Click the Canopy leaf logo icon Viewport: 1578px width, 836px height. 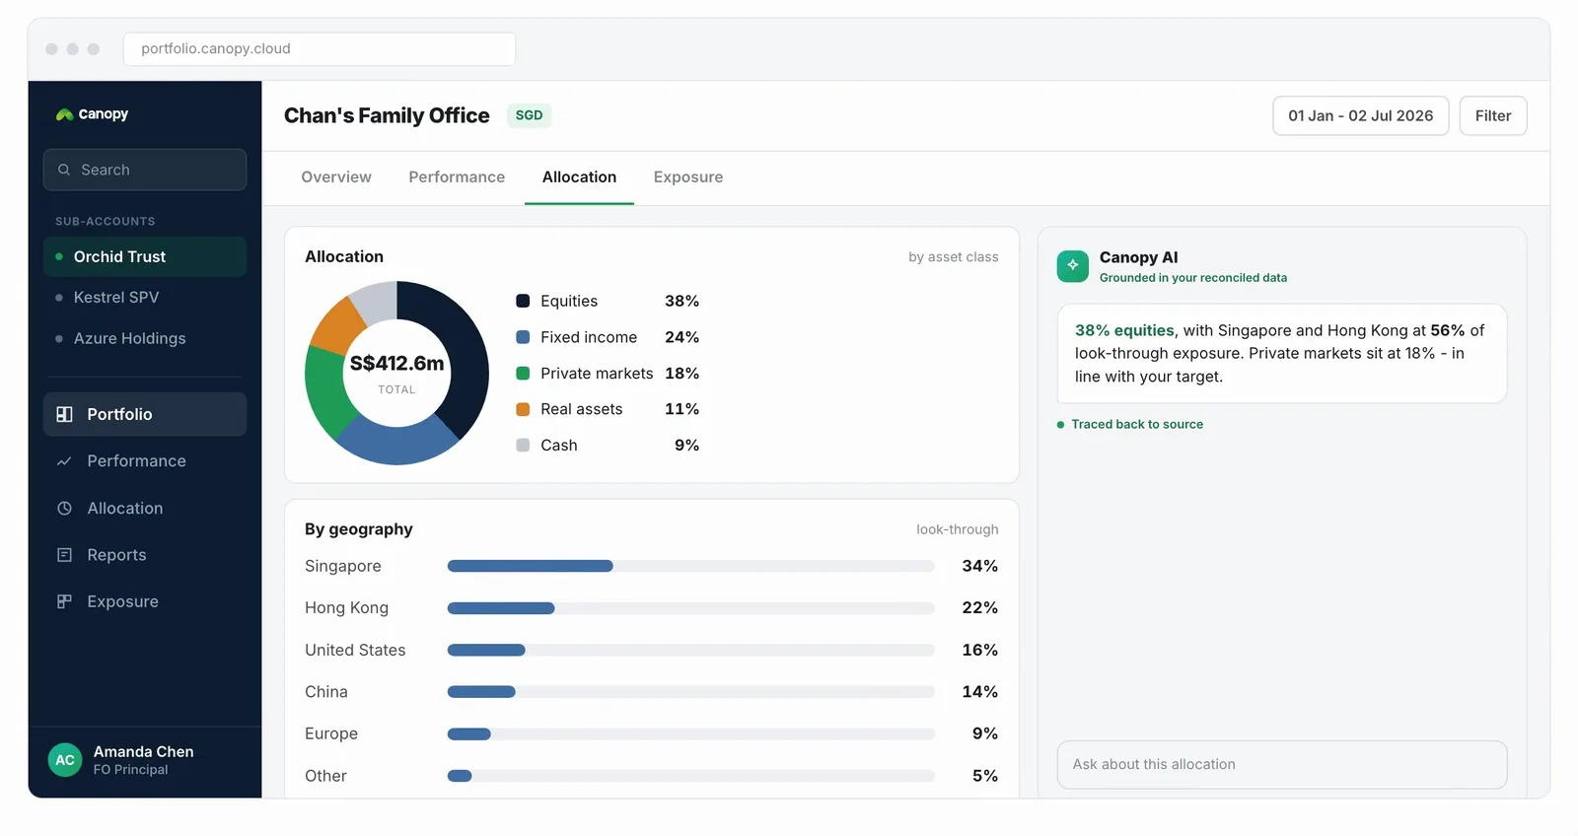click(64, 114)
